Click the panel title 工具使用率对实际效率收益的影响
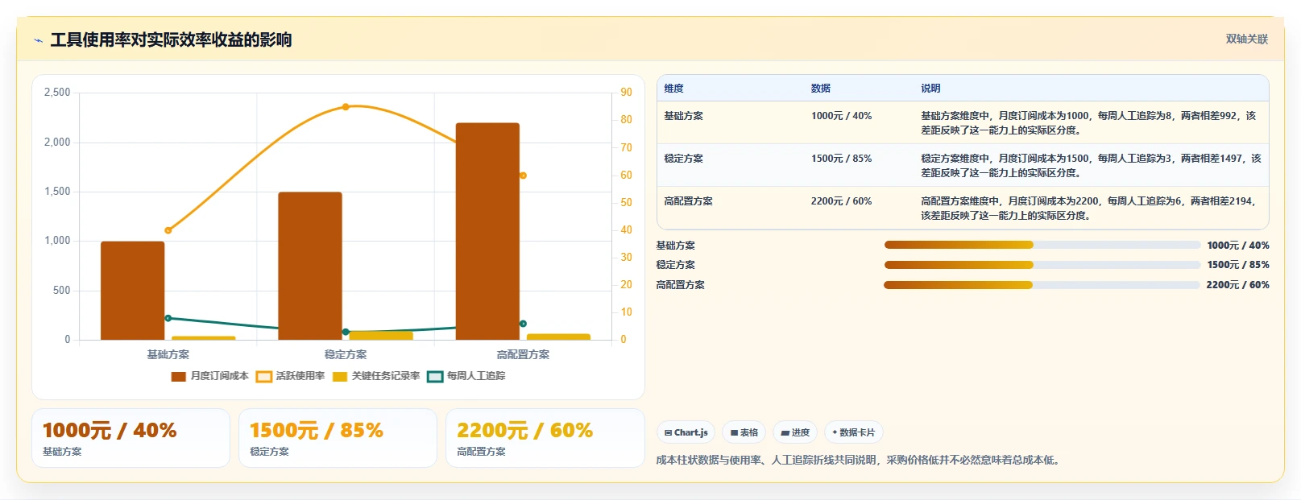 [171, 40]
